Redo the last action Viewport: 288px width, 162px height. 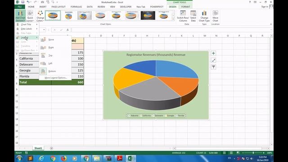[35, 2]
